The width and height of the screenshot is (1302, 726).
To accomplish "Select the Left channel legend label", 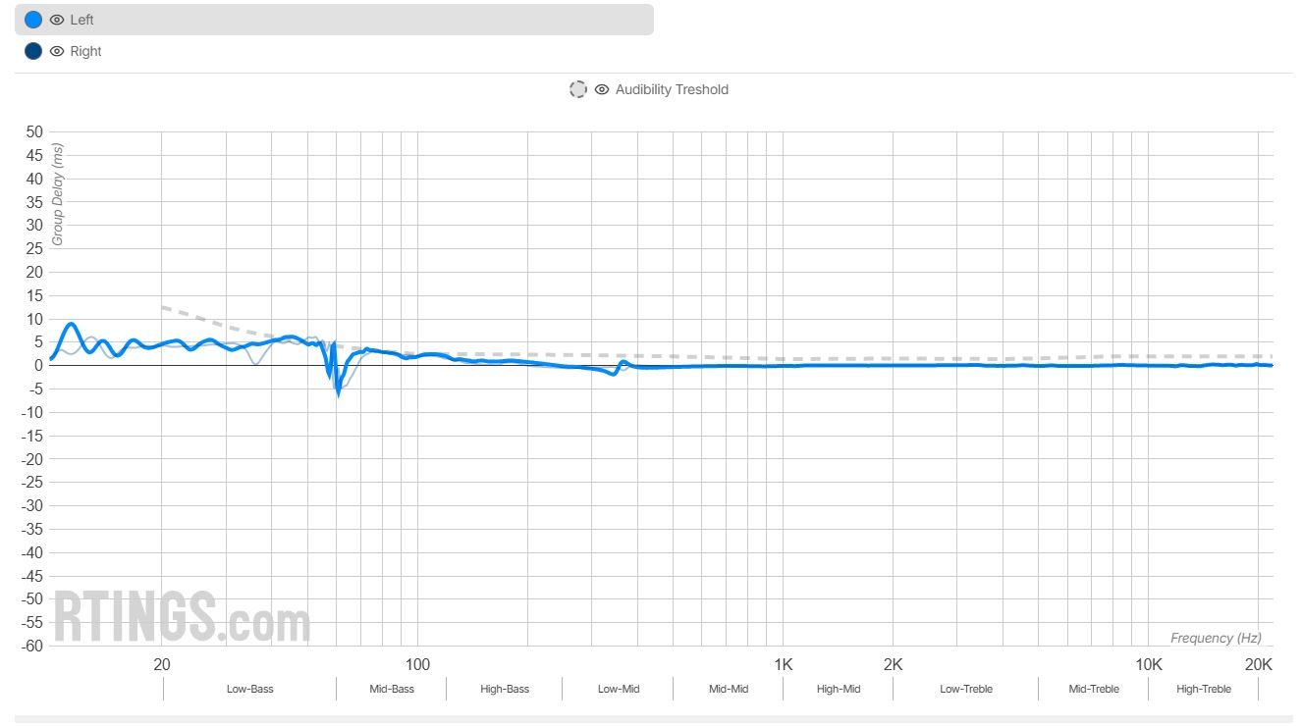I will point(82,20).
